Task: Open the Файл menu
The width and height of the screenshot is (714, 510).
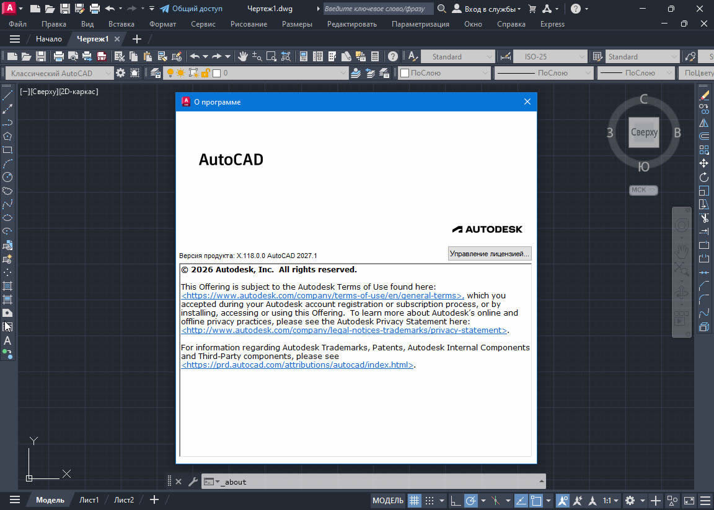Action: tap(18, 24)
